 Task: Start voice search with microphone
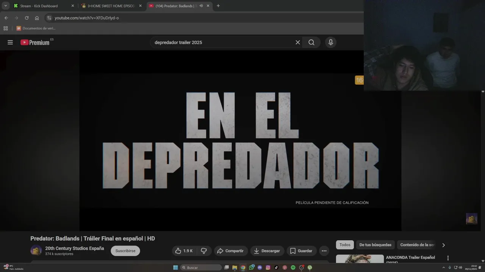tap(331, 42)
